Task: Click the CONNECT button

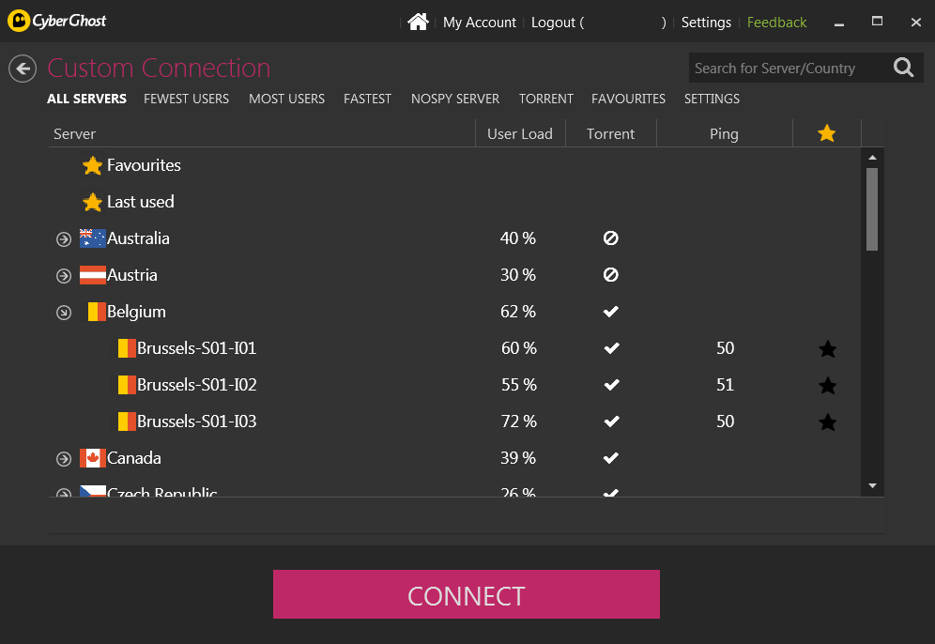Action: (467, 594)
